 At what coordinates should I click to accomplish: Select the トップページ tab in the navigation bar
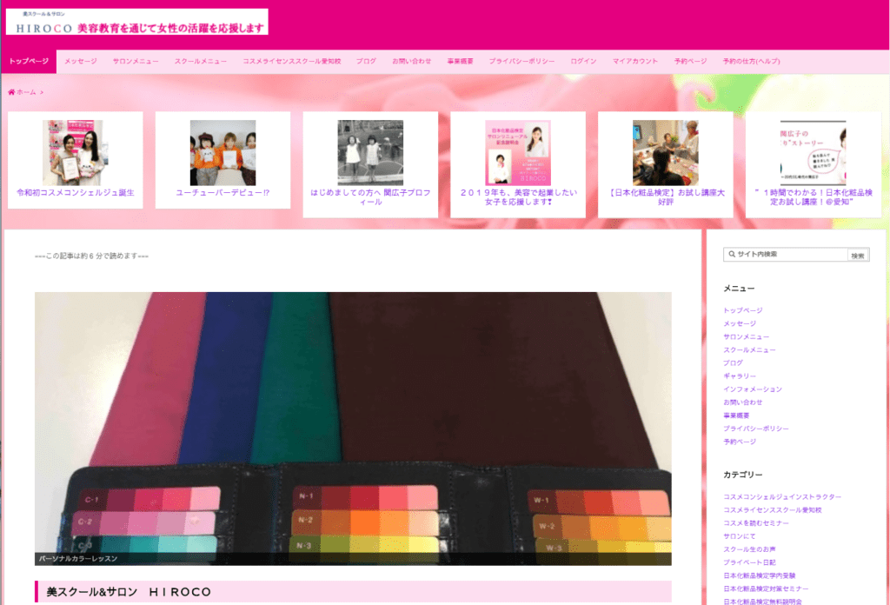point(29,62)
